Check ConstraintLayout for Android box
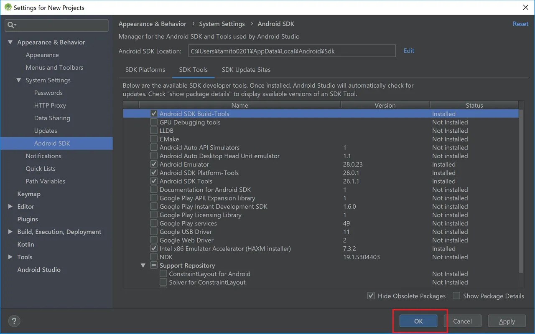The width and height of the screenshot is (535, 334). (x=163, y=274)
